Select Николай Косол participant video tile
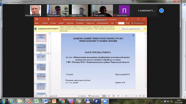The height and width of the screenshot is (104, 186). [35, 11]
